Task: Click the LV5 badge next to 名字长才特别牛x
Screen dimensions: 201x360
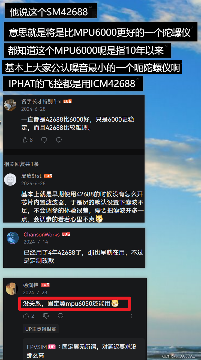Action: 67,101
